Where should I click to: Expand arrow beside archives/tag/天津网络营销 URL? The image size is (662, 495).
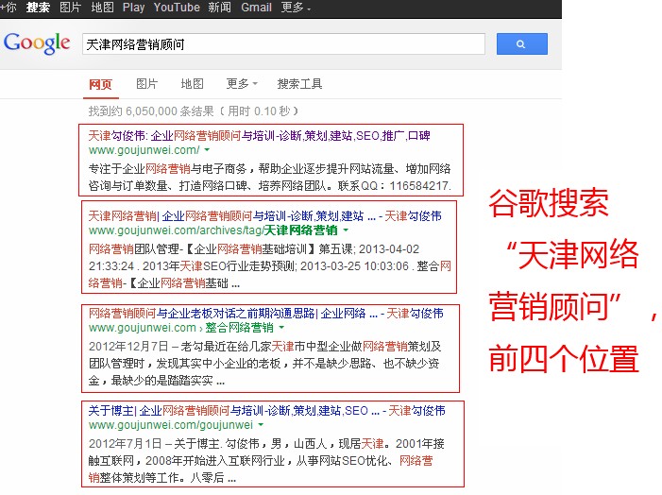pyautogui.click(x=346, y=230)
